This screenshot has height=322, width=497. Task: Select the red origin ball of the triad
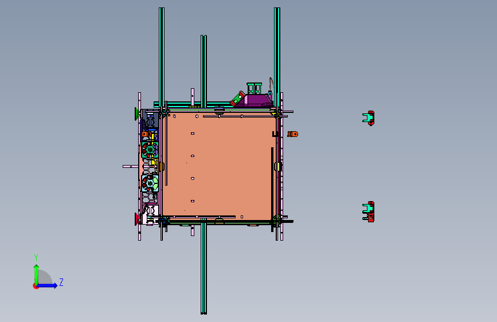click(35, 286)
